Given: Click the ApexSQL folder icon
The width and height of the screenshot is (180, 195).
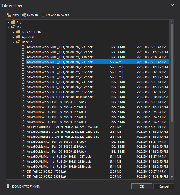Looking at the screenshot, I should pyautogui.click(x=18, y=37).
